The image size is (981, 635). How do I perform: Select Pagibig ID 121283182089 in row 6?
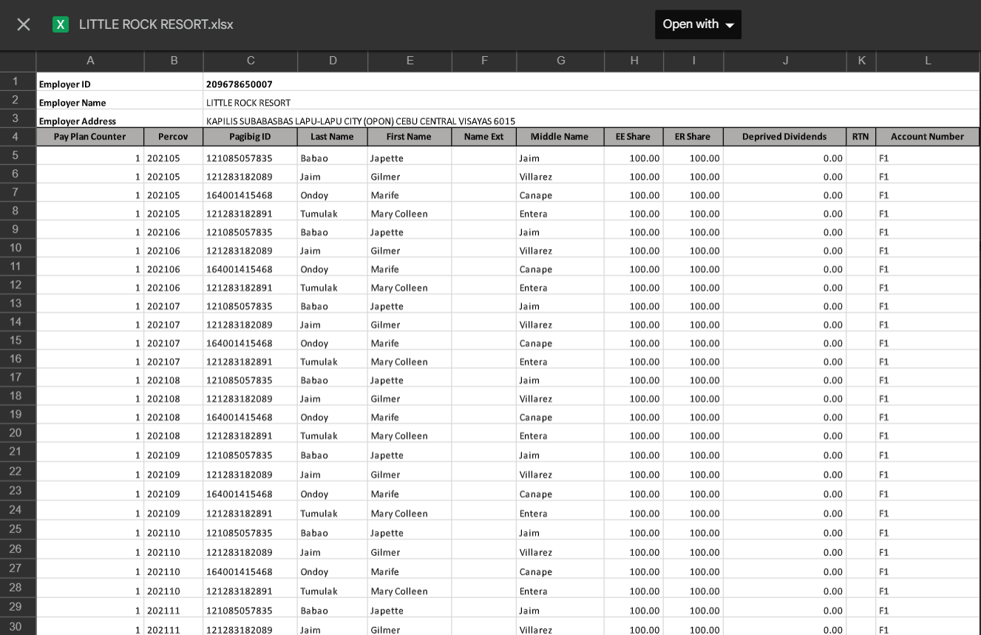(251, 174)
